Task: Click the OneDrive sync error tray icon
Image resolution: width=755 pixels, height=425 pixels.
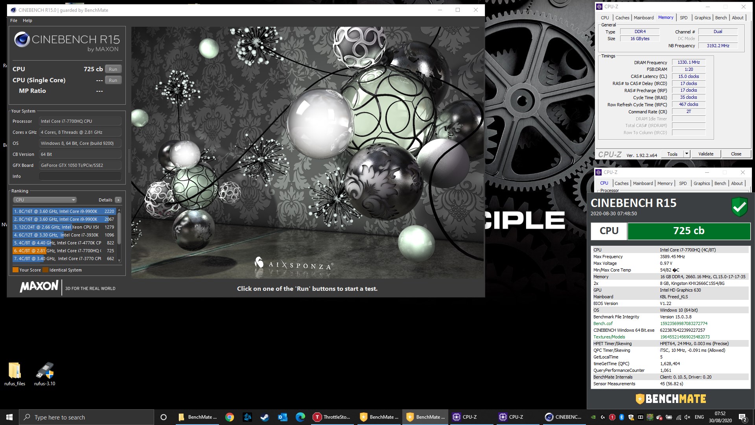Action: 659,417
